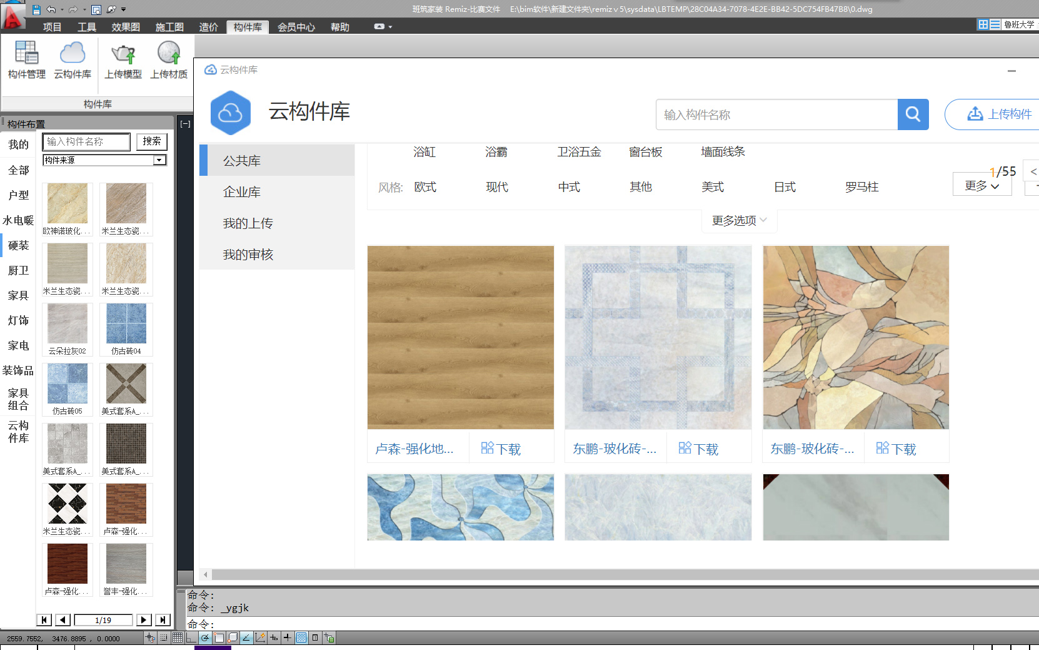Filter by 欧式 style

tap(425, 187)
